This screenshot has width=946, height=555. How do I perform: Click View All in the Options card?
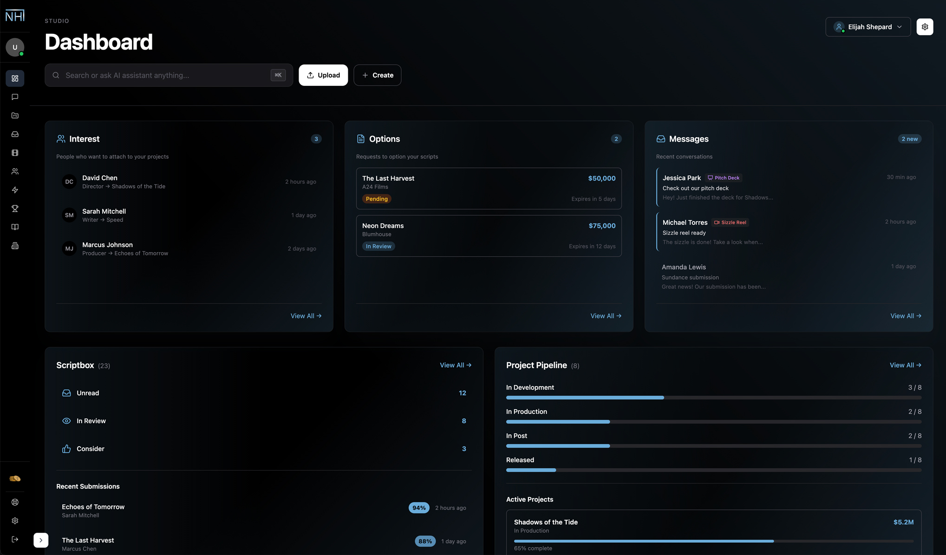coord(605,316)
